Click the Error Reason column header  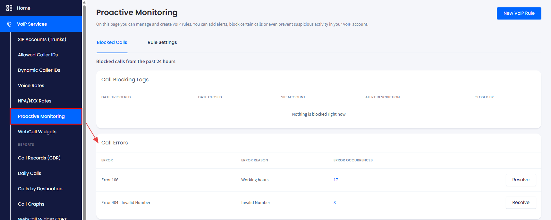pos(255,160)
